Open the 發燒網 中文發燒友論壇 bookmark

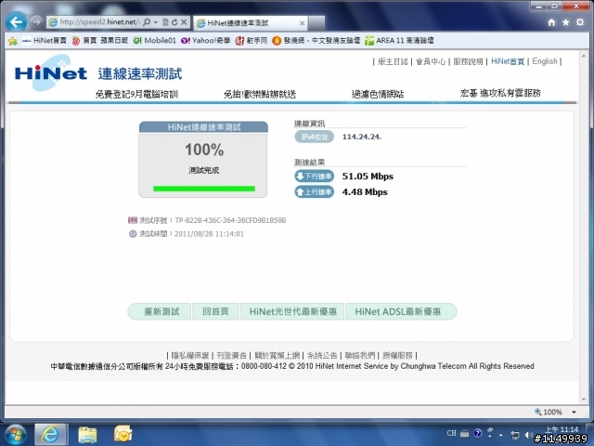[x=316, y=41]
